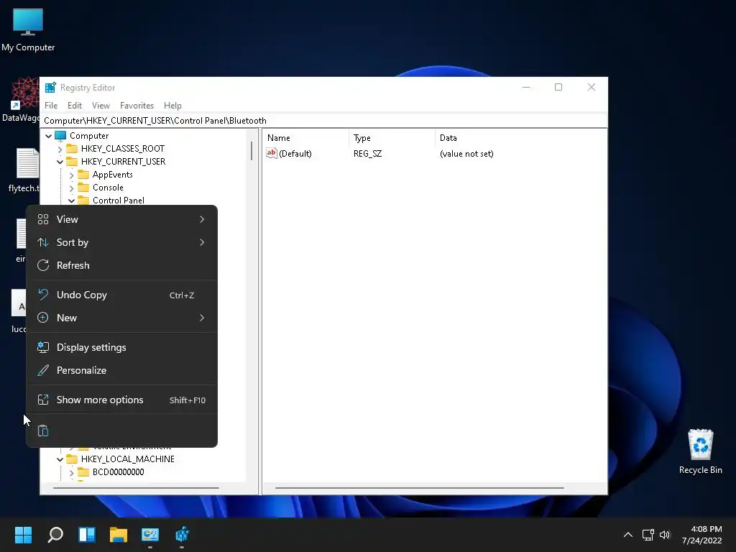Select the BCD00000000 tree item

click(x=119, y=472)
